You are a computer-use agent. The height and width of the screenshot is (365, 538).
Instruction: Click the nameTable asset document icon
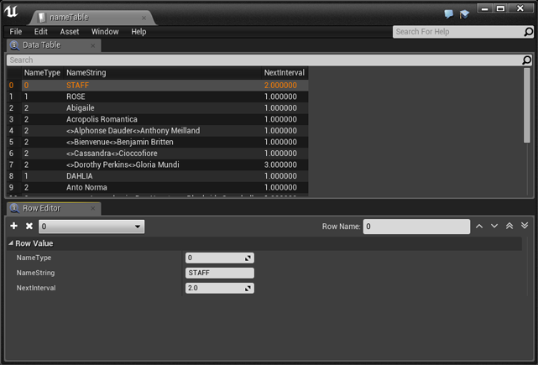tap(41, 18)
